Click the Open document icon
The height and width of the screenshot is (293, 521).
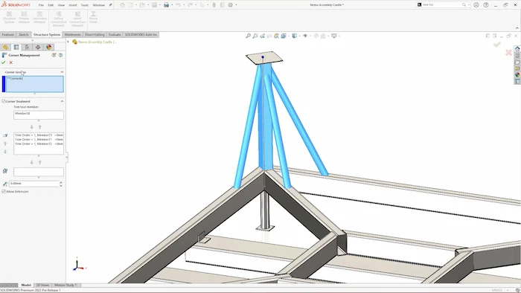[x=142, y=5]
